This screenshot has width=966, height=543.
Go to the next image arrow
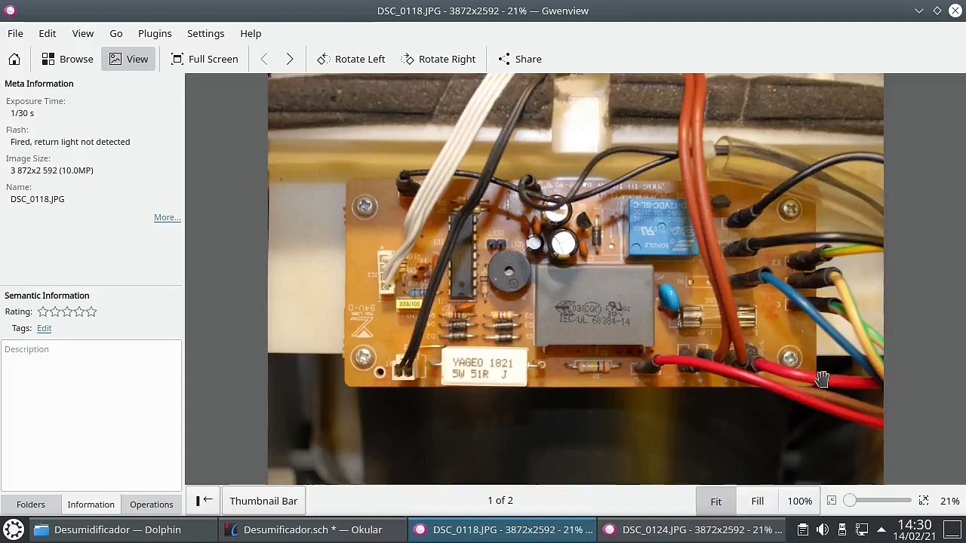click(290, 59)
